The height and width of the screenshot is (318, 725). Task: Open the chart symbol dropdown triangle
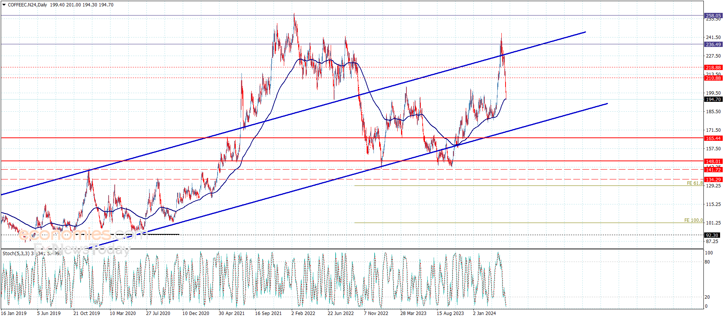4,5
